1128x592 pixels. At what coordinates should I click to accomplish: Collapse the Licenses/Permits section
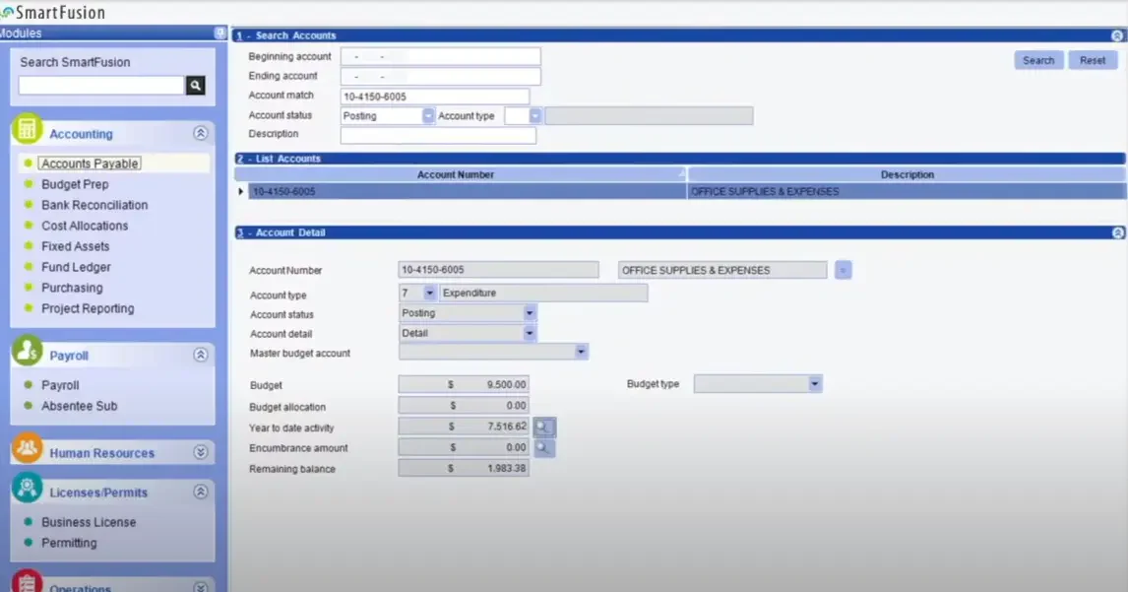click(201, 492)
